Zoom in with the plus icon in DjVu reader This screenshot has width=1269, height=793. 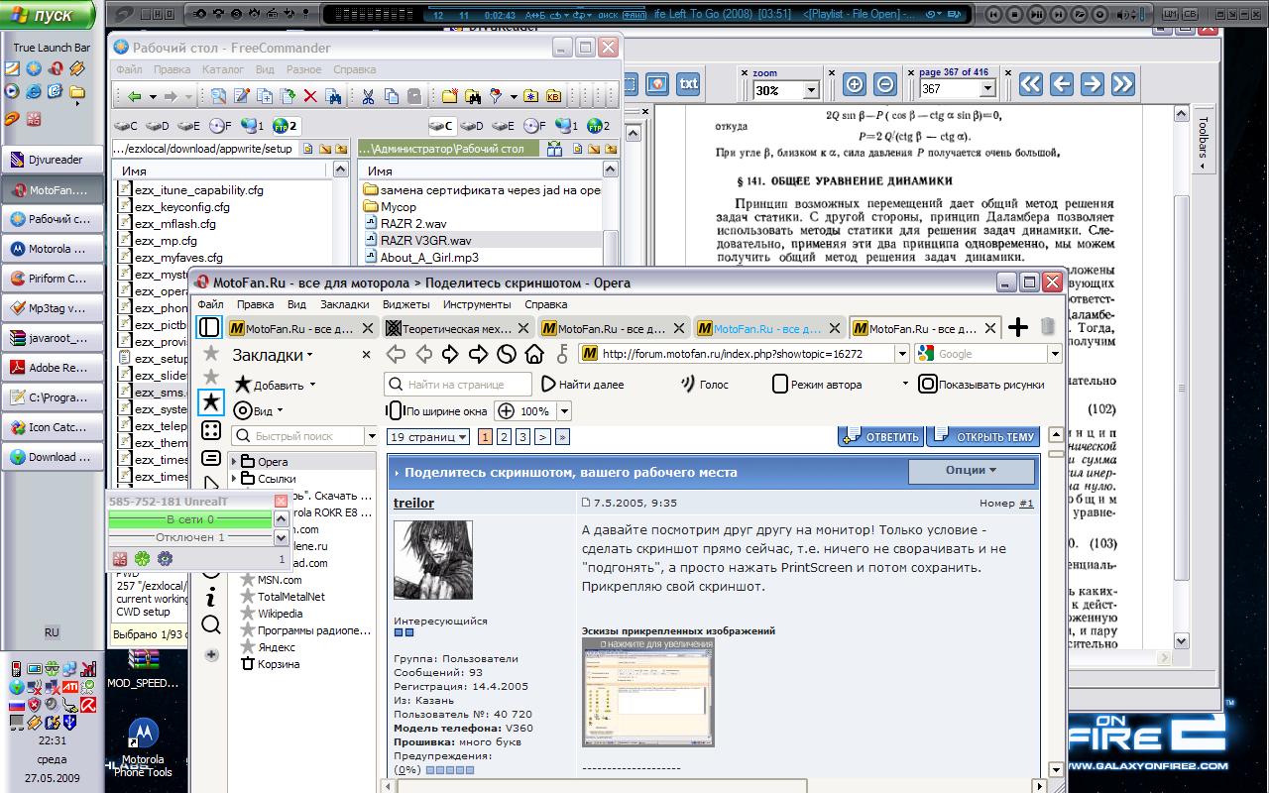point(855,84)
